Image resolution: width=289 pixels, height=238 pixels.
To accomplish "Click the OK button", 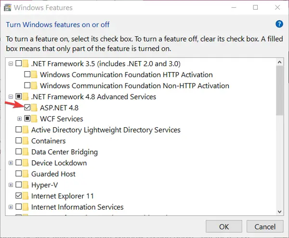I will (x=224, y=226).
